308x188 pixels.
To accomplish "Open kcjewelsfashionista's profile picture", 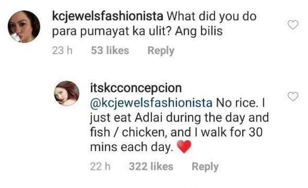I will pyautogui.click(x=24, y=27).
